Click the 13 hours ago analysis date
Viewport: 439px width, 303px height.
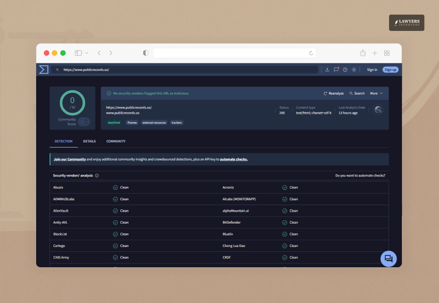pos(348,113)
